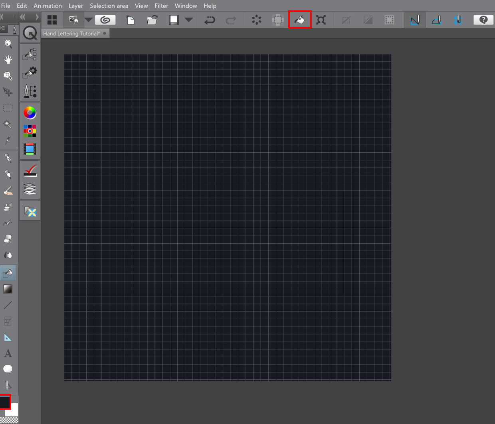Pick the Eyedropper tool
This screenshot has width=495, height=424.
coord(8,140)
